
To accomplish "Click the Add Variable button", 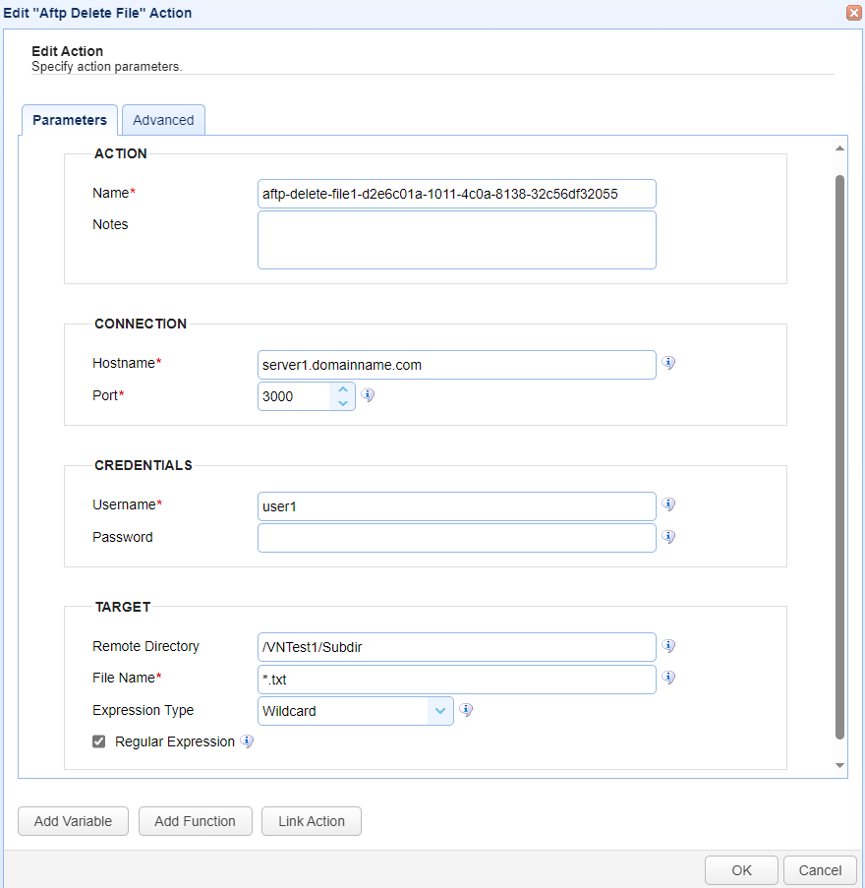I will [73, 820].
